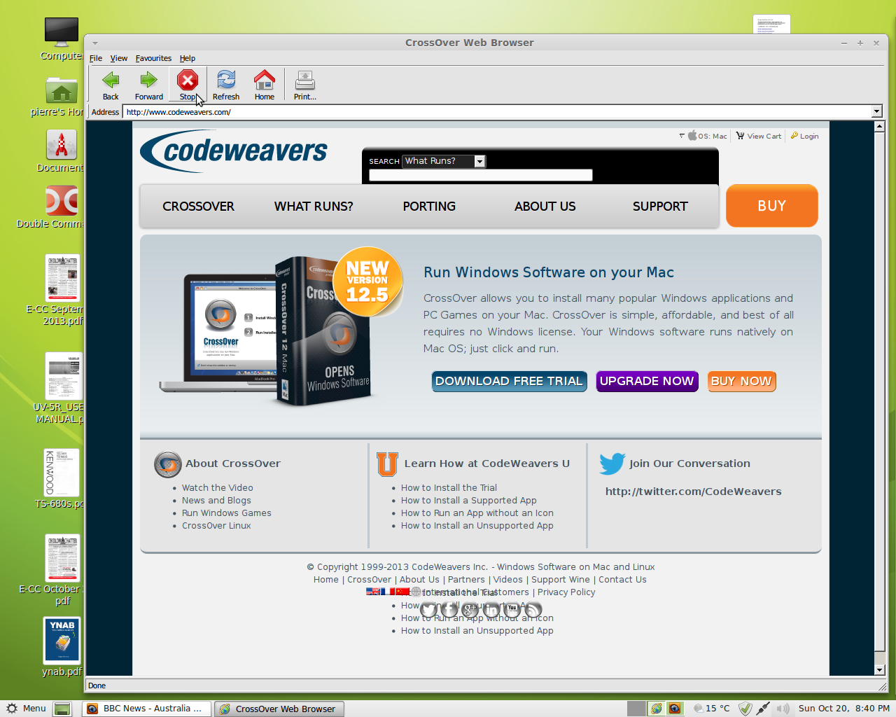Screen dimensions: 896x717
Task: Click the weather 15 °C tray applet
Action: (711, 709)
